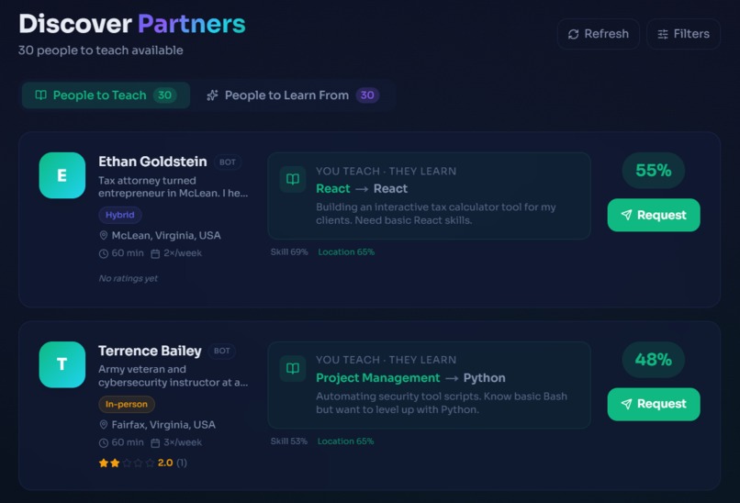Click the book icon in People to Teach tab
Screen dimensions: 740x503
click(x=41, y=95)
